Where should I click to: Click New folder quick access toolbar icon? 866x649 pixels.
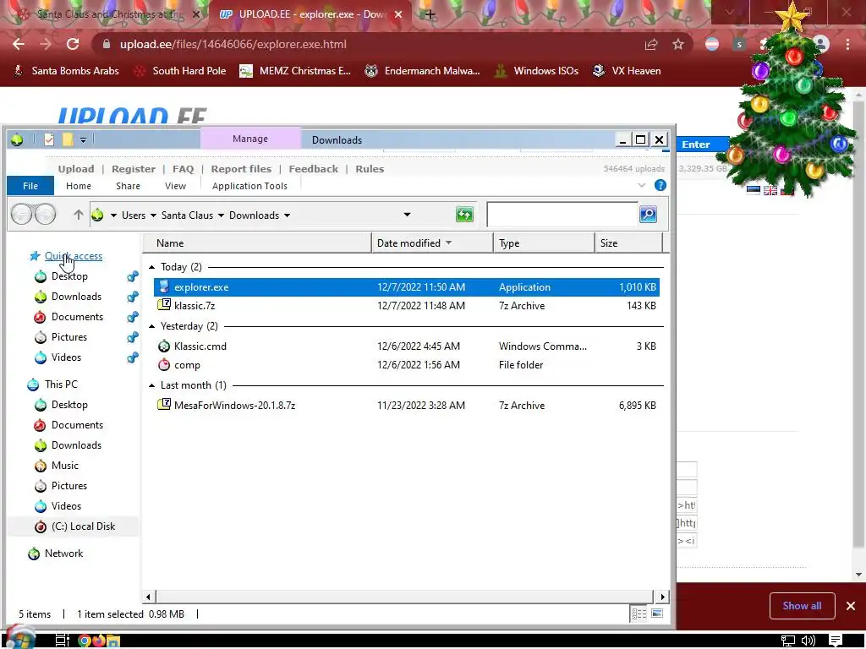click(x=68, y=139)
